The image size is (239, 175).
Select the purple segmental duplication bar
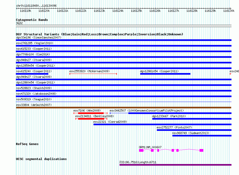pos(175,165)
